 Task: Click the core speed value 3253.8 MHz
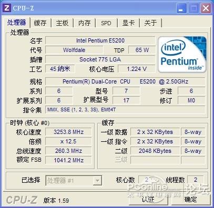click(68, 132)
